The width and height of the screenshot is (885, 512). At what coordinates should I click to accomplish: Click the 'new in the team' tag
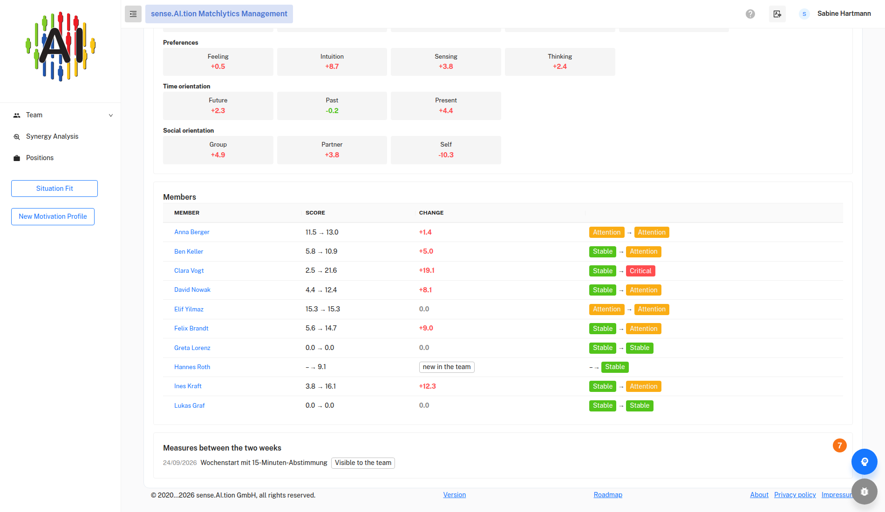tap(447, 367)
